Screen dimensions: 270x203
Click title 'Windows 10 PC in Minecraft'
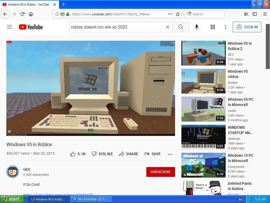point(240,158)
